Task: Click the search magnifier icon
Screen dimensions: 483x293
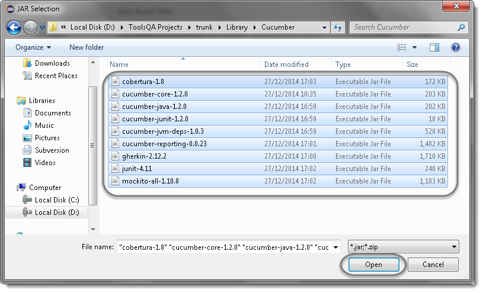Action: [461, 27]
